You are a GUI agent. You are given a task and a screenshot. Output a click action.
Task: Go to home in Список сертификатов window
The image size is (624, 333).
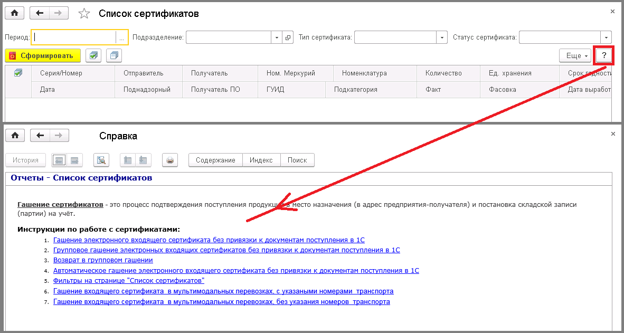15,13
